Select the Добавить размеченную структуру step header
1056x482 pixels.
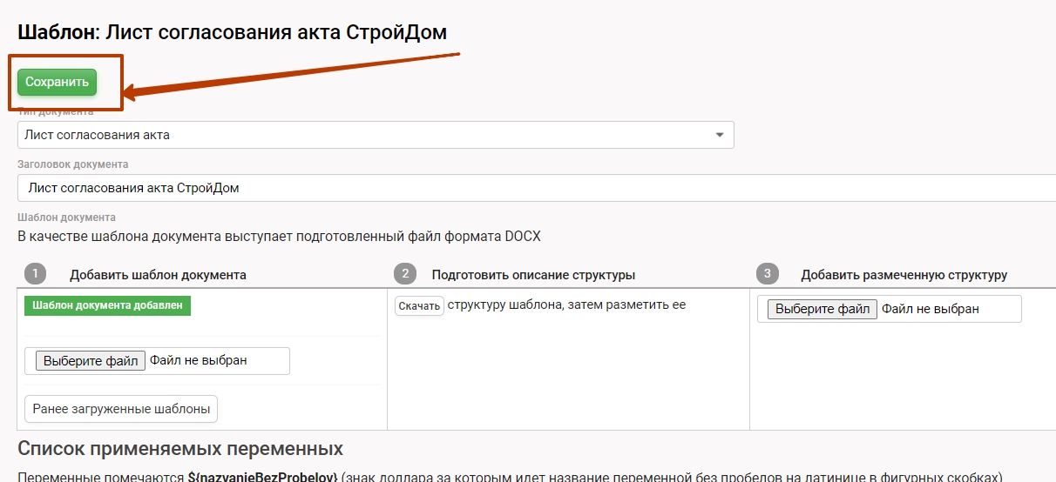(904, 275)
